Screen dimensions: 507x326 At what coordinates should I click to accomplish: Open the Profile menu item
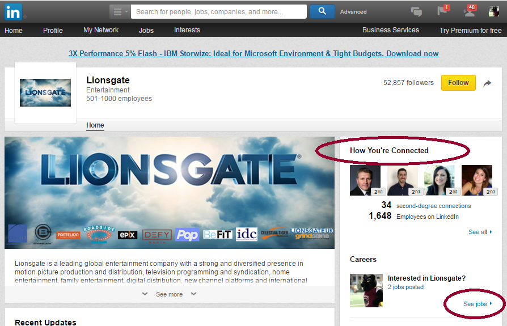(53, 31)
